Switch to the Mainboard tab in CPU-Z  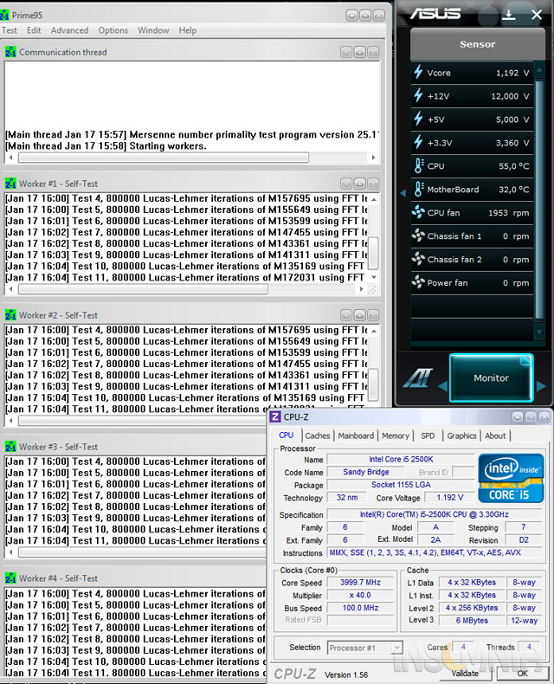click(x=356, y=436)
